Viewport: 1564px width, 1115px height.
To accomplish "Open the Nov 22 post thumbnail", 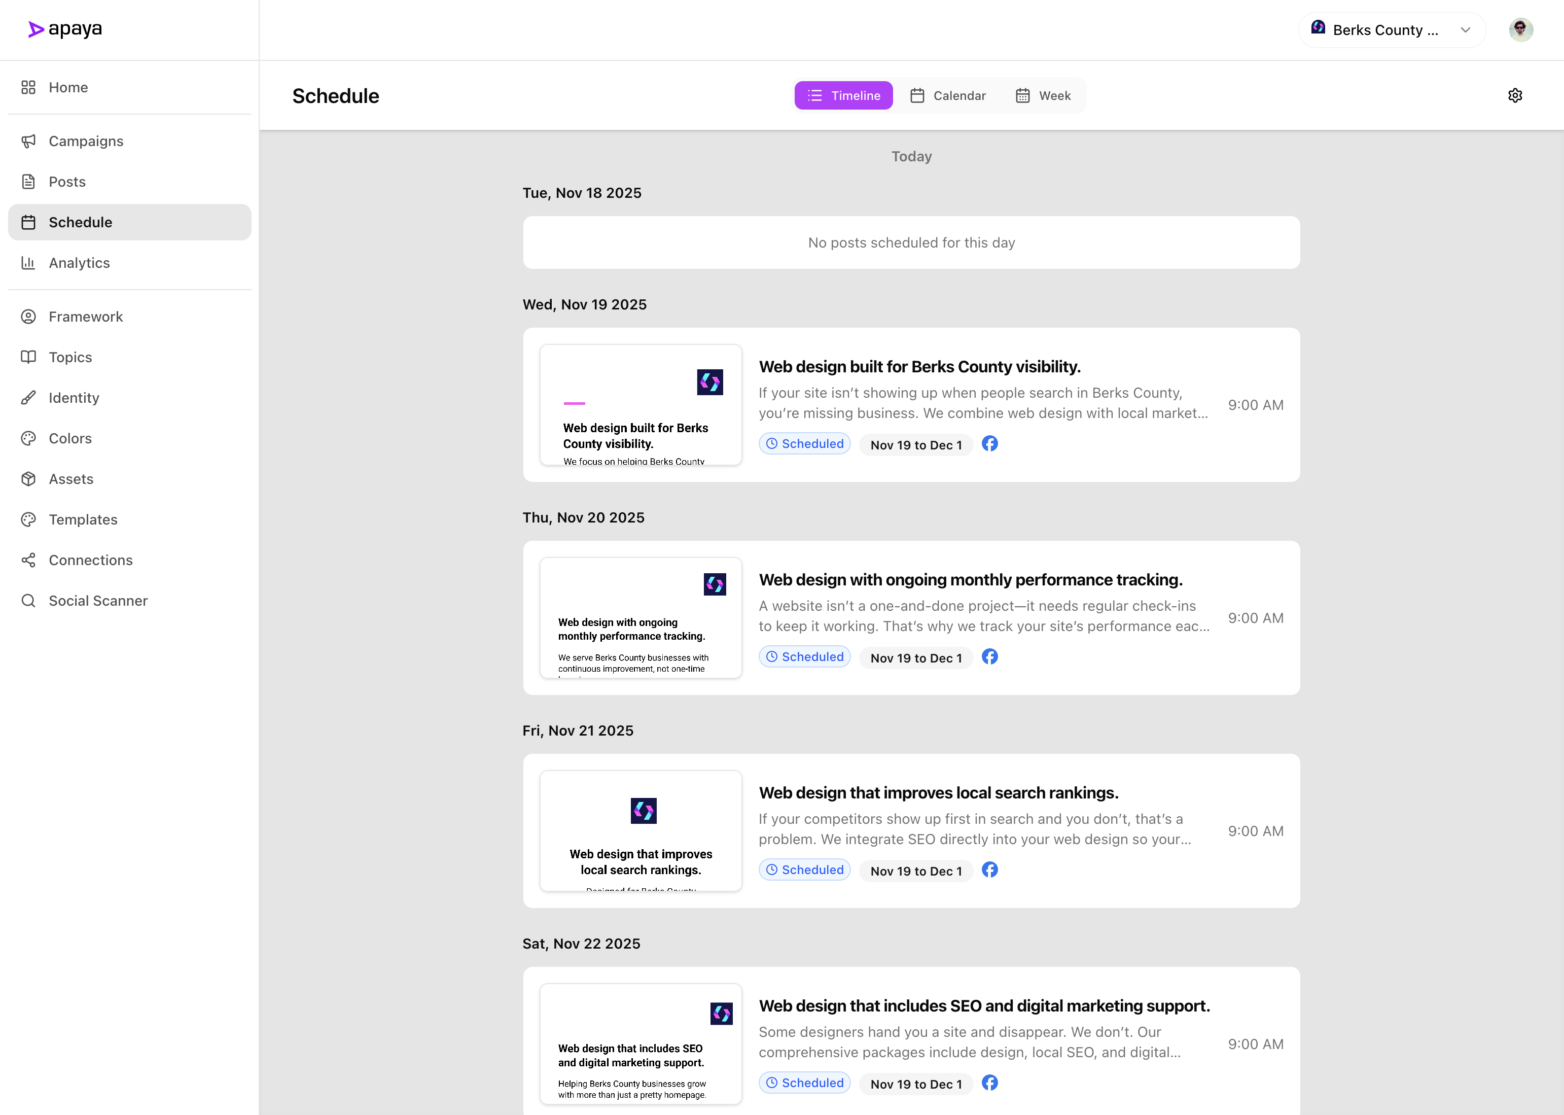I will pyautogui.click(x=641, y=1043).
